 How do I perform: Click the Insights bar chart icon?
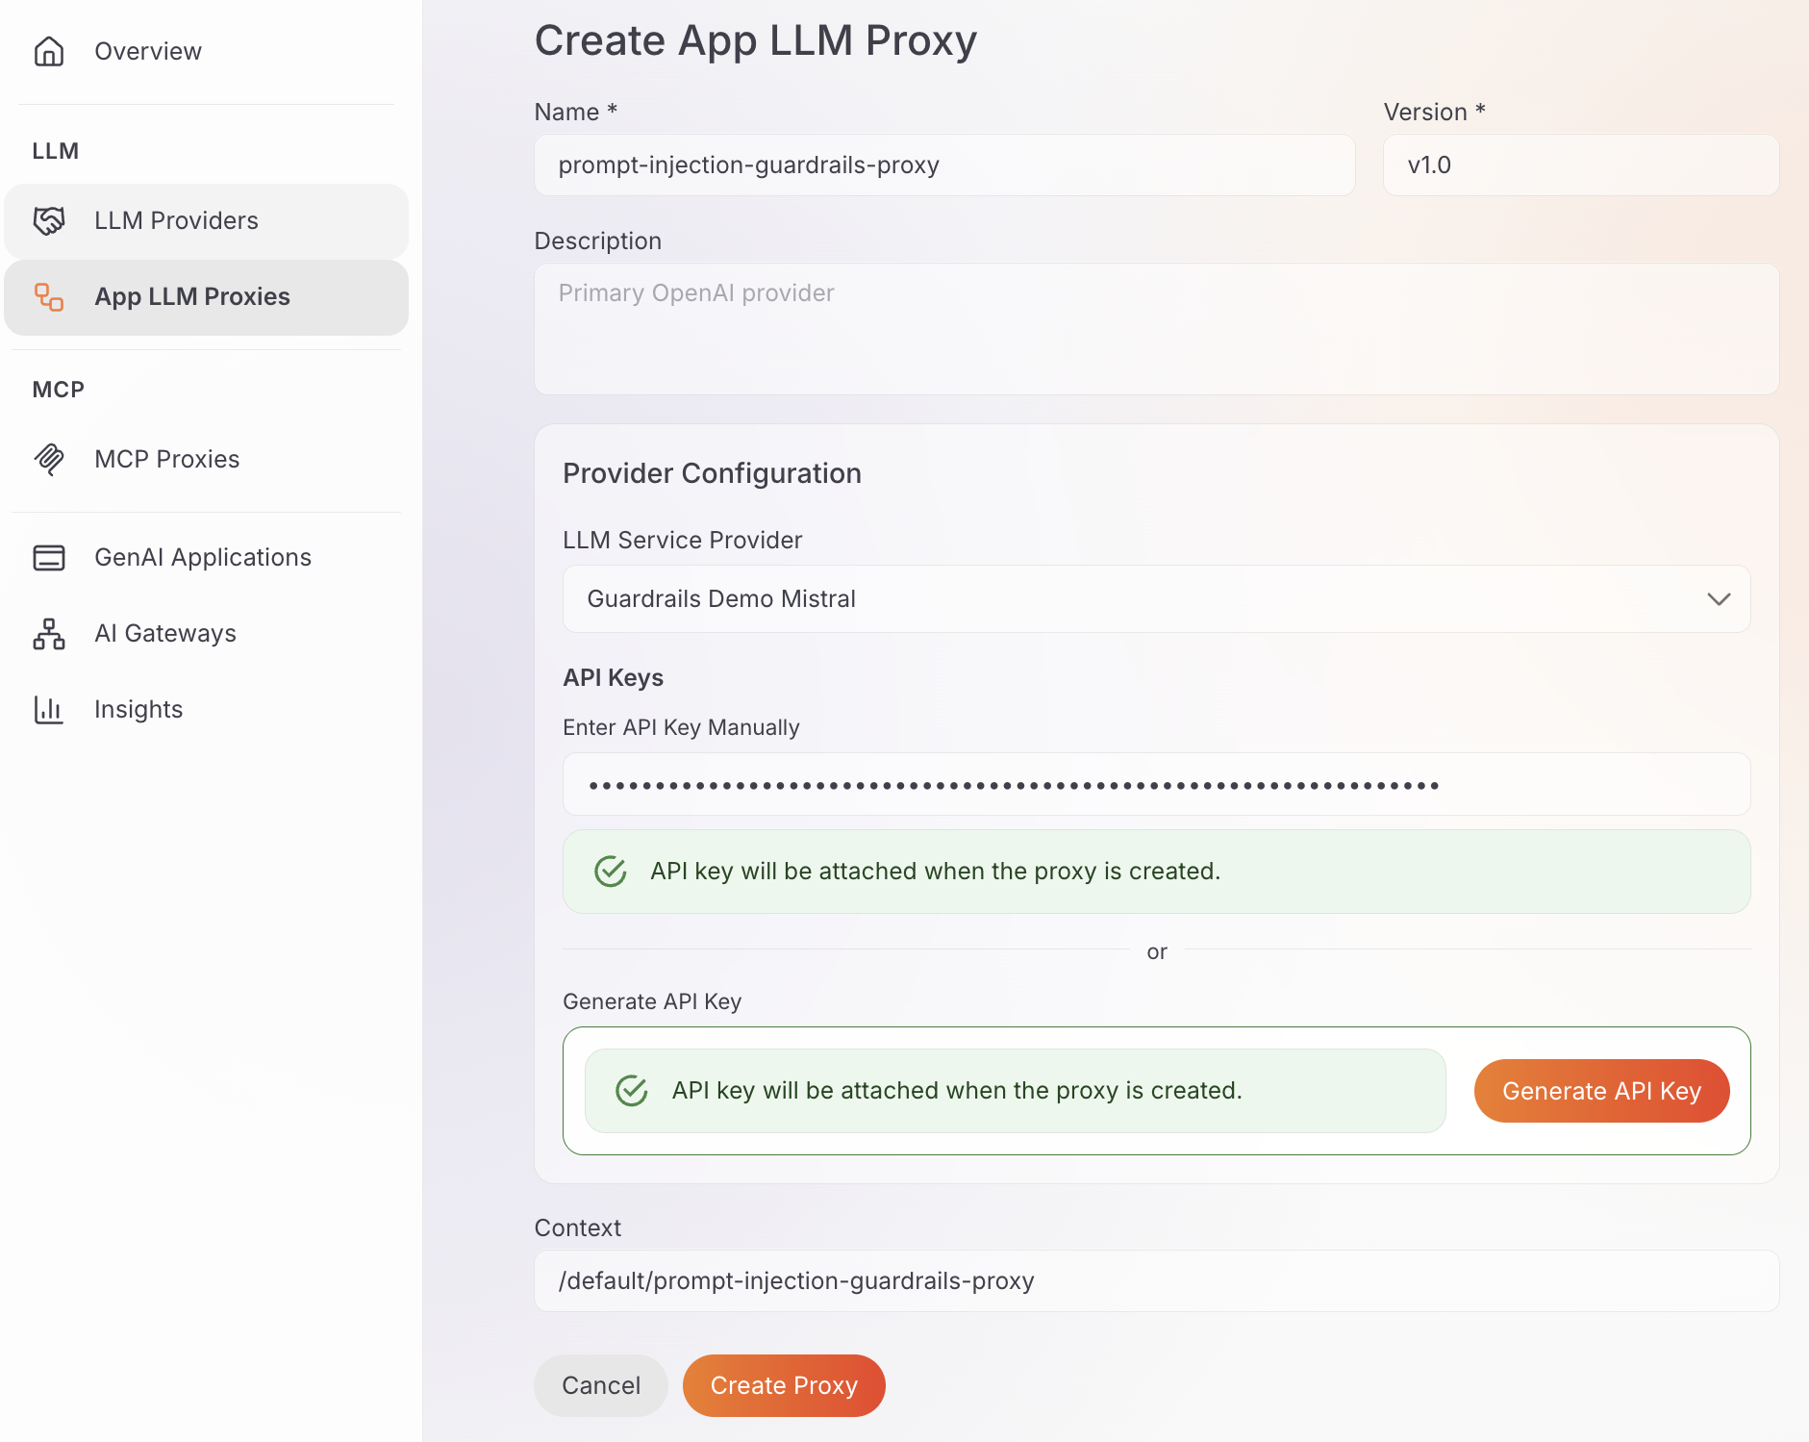point(49,709)
